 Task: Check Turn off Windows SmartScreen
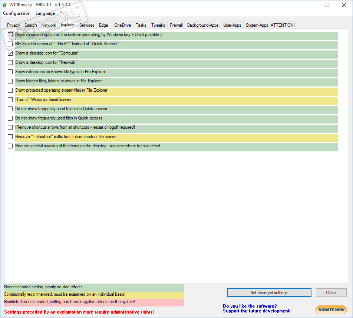(x=10, y=99)
